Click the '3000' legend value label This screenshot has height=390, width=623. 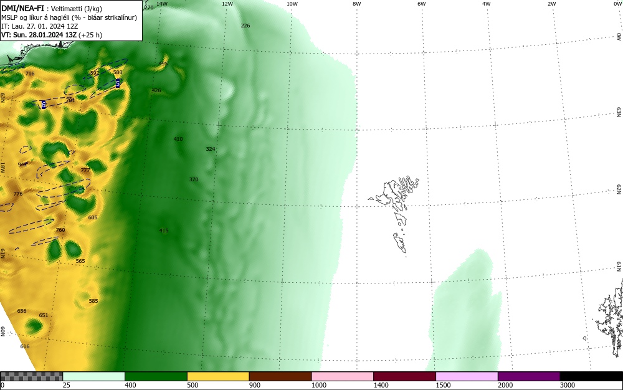[568, 385]
